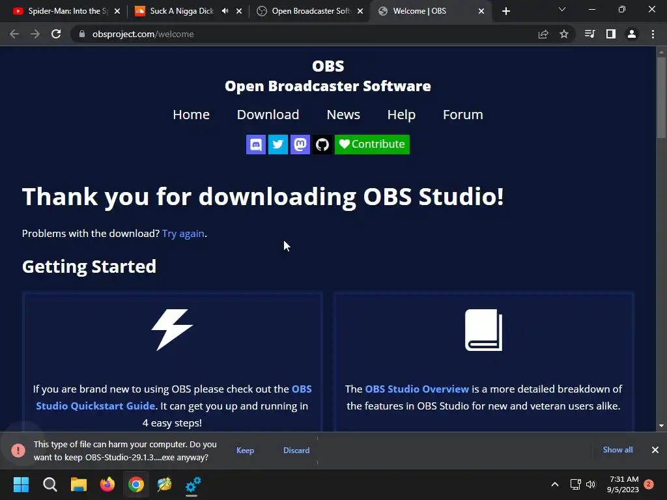This screenshot has width=667, height=500.
Task: Switch to the SoundCloud audio tab
Action: point(182,11)
